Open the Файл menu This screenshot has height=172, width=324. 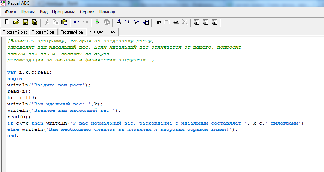click(10, 12)
